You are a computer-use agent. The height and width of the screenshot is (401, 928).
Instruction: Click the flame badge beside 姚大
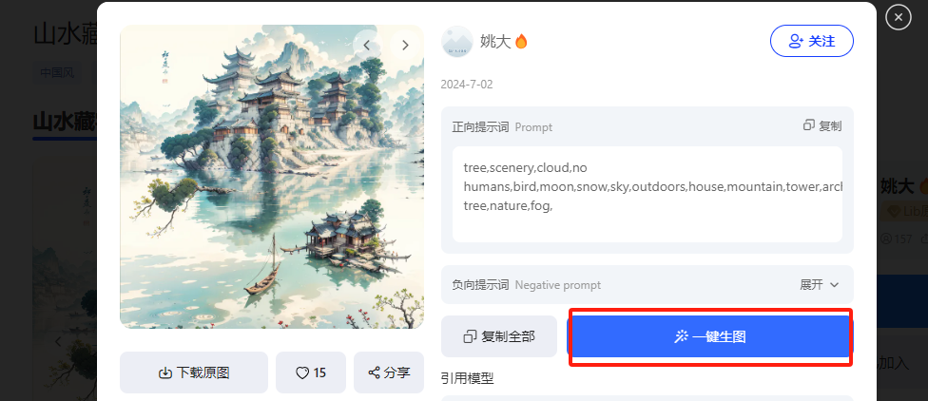pos(521,42)
